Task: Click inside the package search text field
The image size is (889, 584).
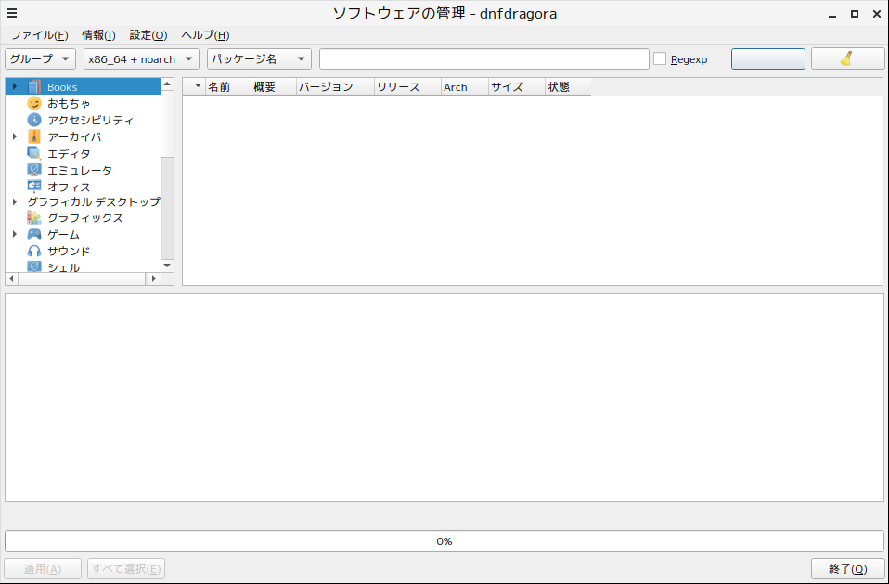Action: 484,59
